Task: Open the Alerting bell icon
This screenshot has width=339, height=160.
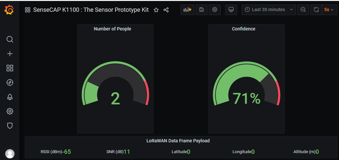Action: (10, 97)
